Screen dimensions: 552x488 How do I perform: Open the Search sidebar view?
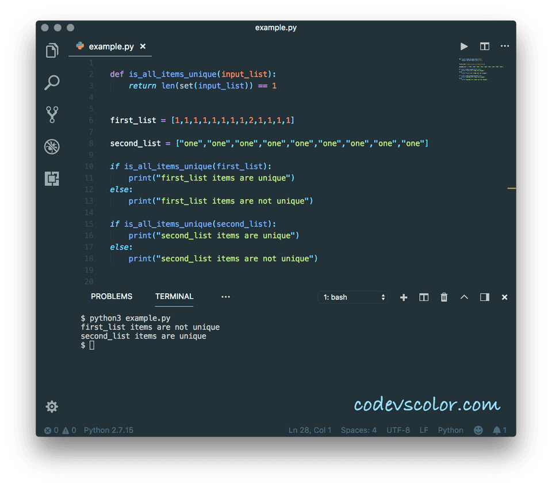pos(52,82)
